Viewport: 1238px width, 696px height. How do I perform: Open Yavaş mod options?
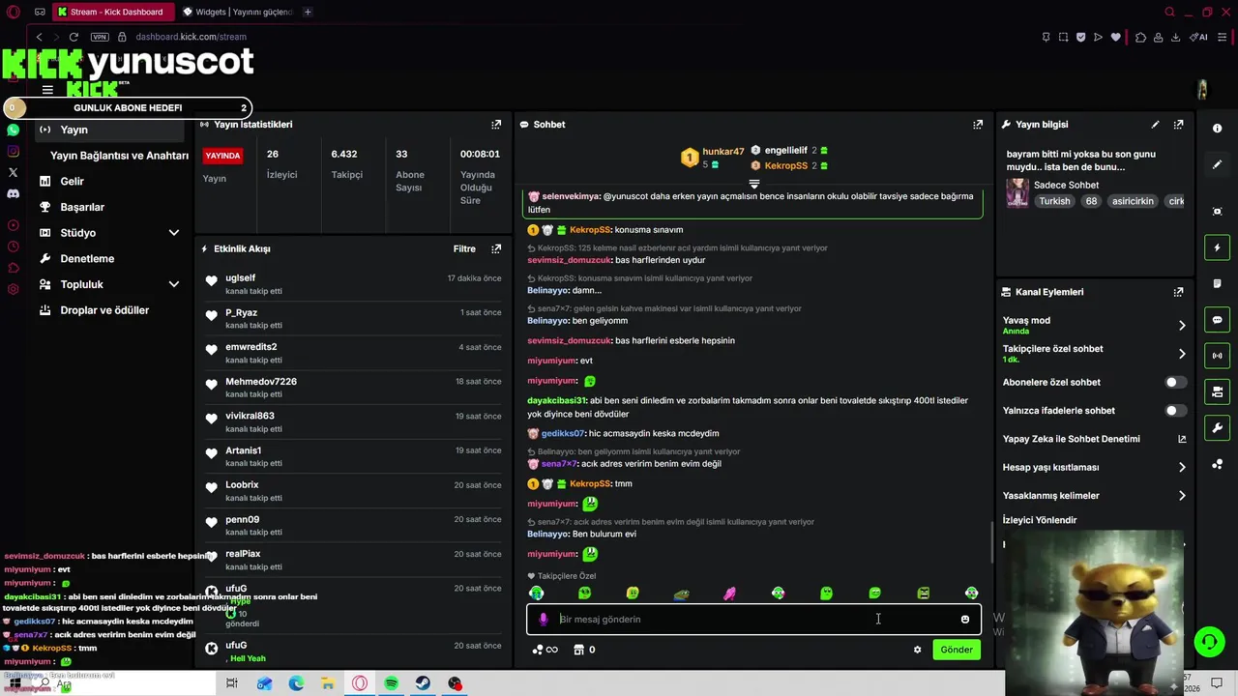coord(1094,326)
